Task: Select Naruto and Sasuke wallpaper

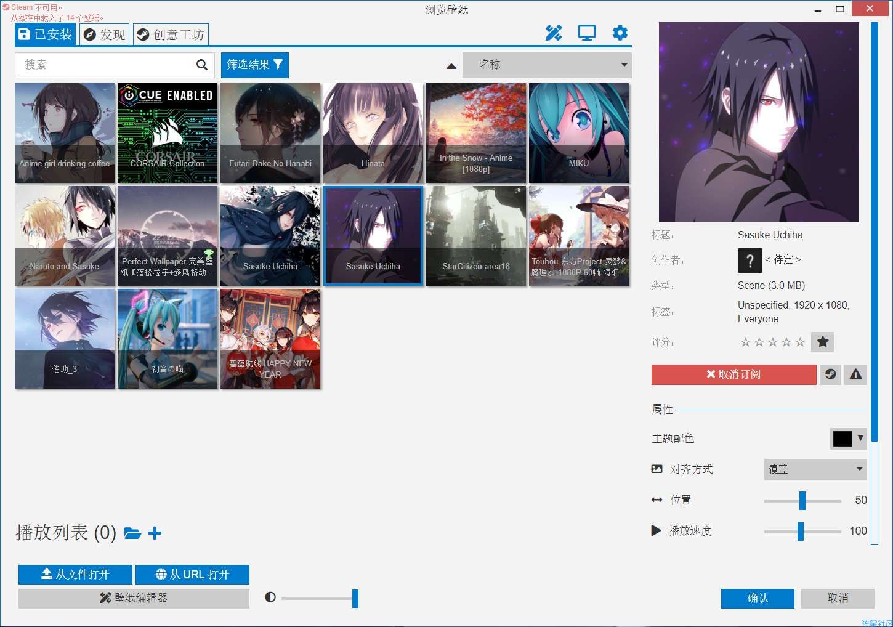Action: (x=65, y=236)
